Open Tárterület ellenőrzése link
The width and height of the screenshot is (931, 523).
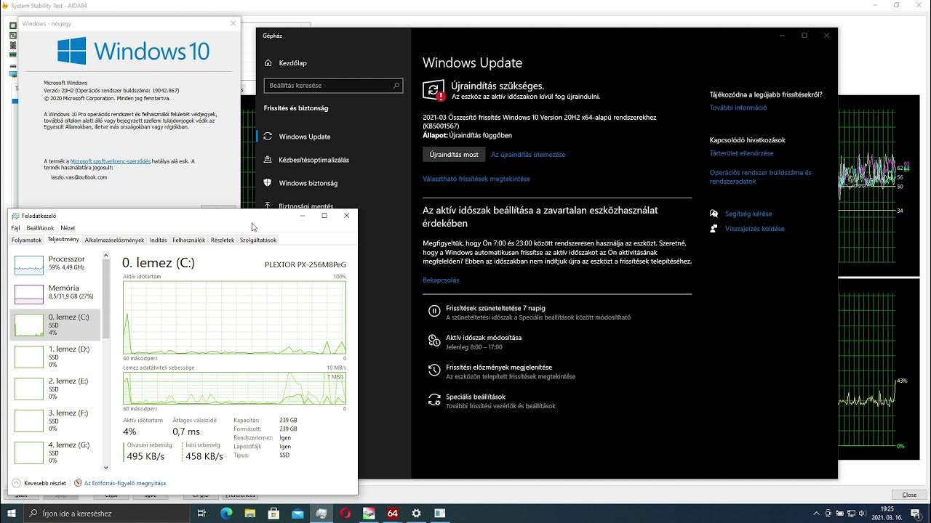(742, 153)
